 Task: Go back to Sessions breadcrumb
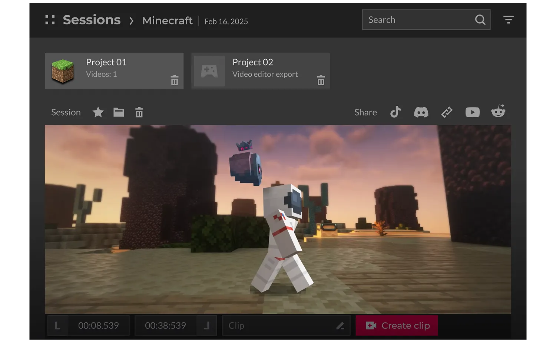point(92,20)
